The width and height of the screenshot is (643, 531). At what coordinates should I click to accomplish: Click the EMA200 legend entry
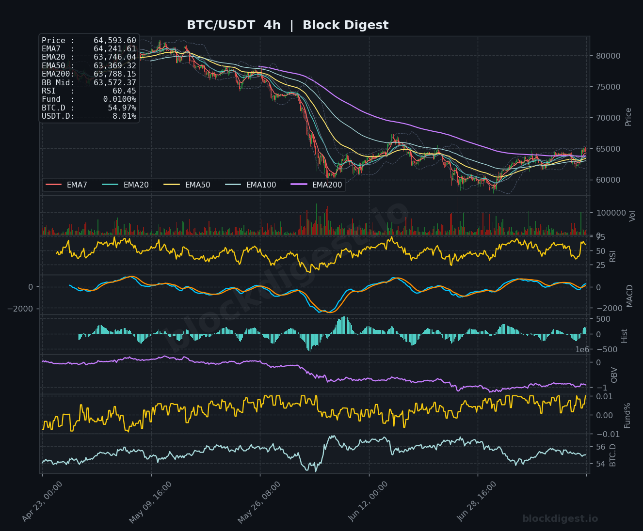pos(317,185)
